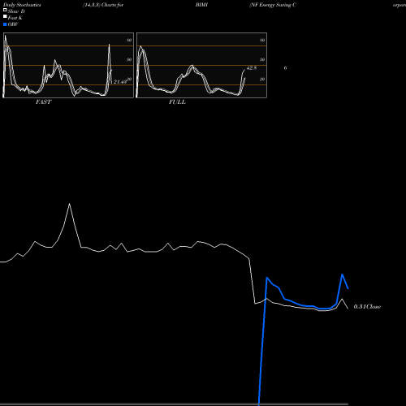Image resolution: width=406 pixels, height=406 pixels.
Task: Click the 50 axis label in FAST chart
Action: [x=129, y=59]
